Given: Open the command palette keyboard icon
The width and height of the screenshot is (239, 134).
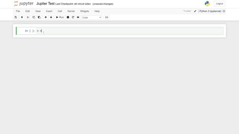Looking at the screenshot, I should [106, 17].
